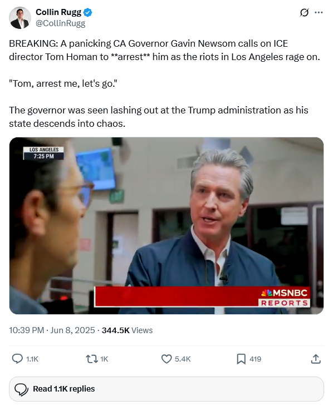Open Collin Rugg's profile picture
The height and width of the screenshot is (406, 333).
point(20,18)
